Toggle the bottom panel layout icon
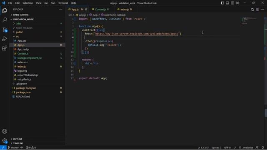This screenshot has height=150, width=267. point(227,3)
